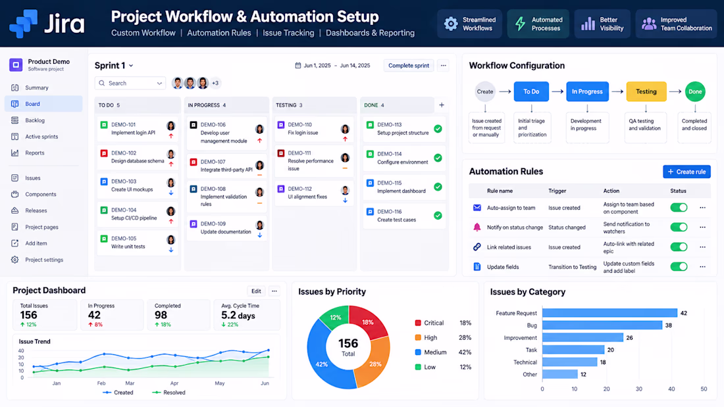Click the Jira logo icon
Viewport: 724px width, 407px height.
[x=24, y=23]
